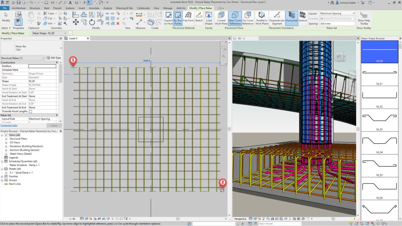Click Level 3 view horizontal scrollbar

click(178, 219)
